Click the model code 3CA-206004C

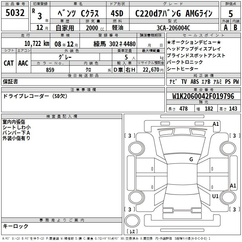[x=173, y=28]
